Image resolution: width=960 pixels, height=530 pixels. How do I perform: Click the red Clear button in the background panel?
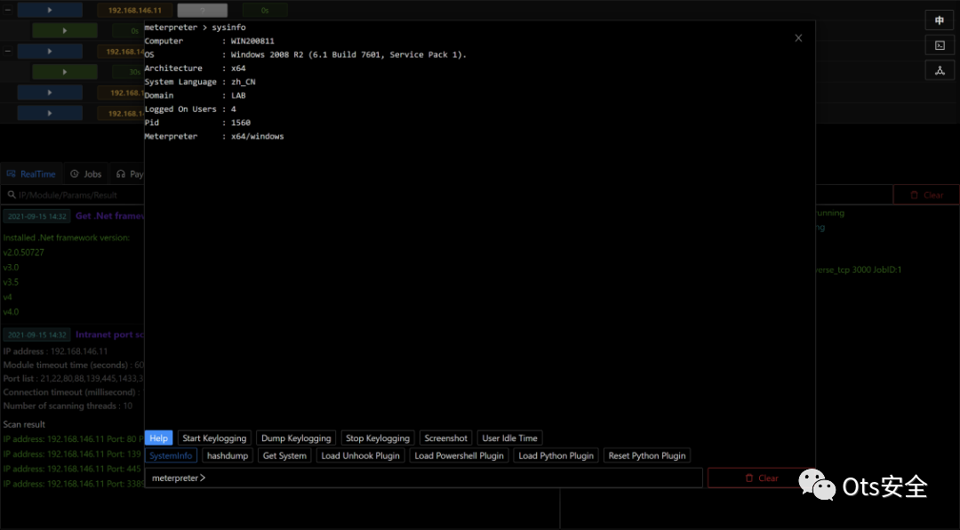coord(926,195)
